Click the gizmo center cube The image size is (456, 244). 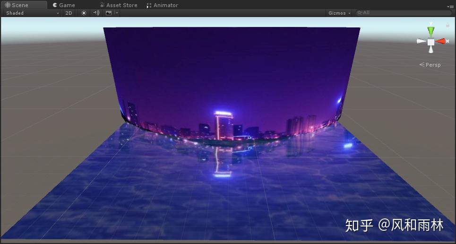click(431, 42)
